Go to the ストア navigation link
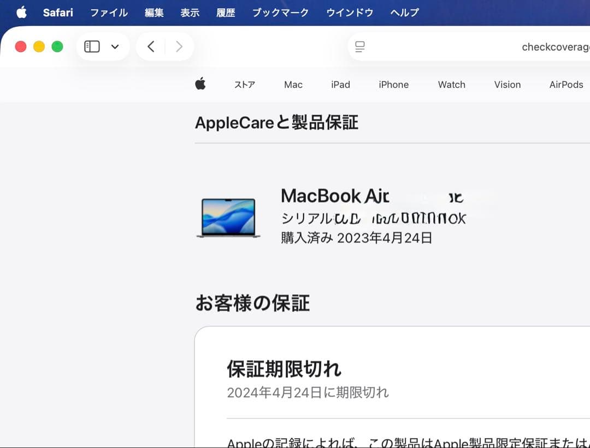 click(245, 85)
